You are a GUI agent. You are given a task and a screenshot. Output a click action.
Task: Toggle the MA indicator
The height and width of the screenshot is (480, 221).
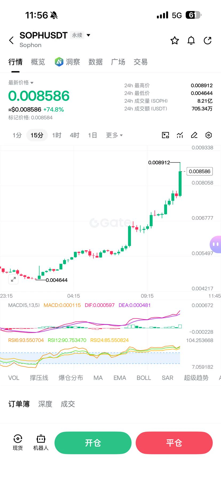(98, 378)
